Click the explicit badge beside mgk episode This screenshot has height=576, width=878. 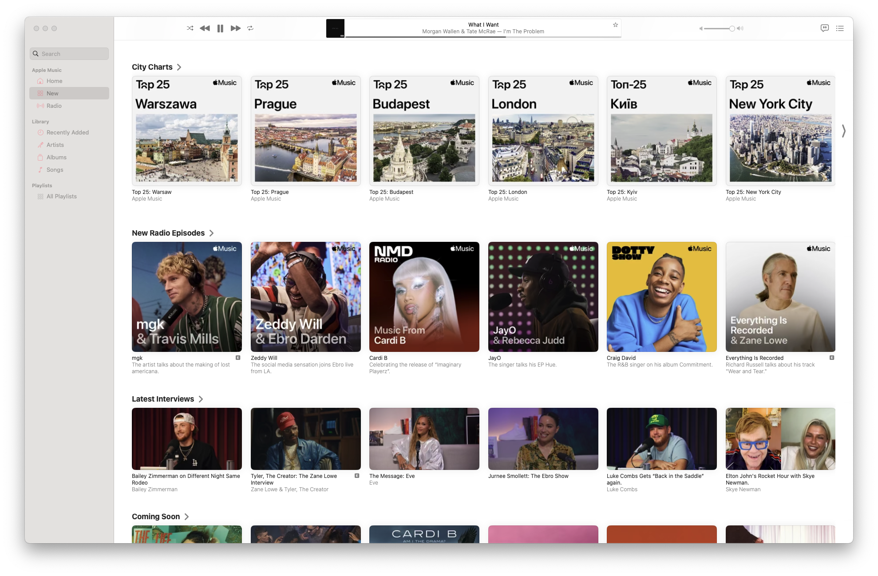click(x=238, y=358)
